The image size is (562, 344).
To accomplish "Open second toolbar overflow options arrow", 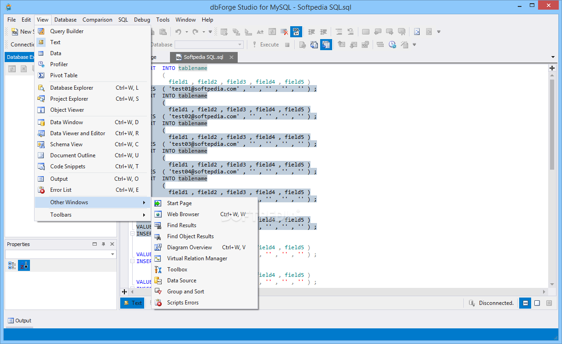I will (x=415, y=45).
